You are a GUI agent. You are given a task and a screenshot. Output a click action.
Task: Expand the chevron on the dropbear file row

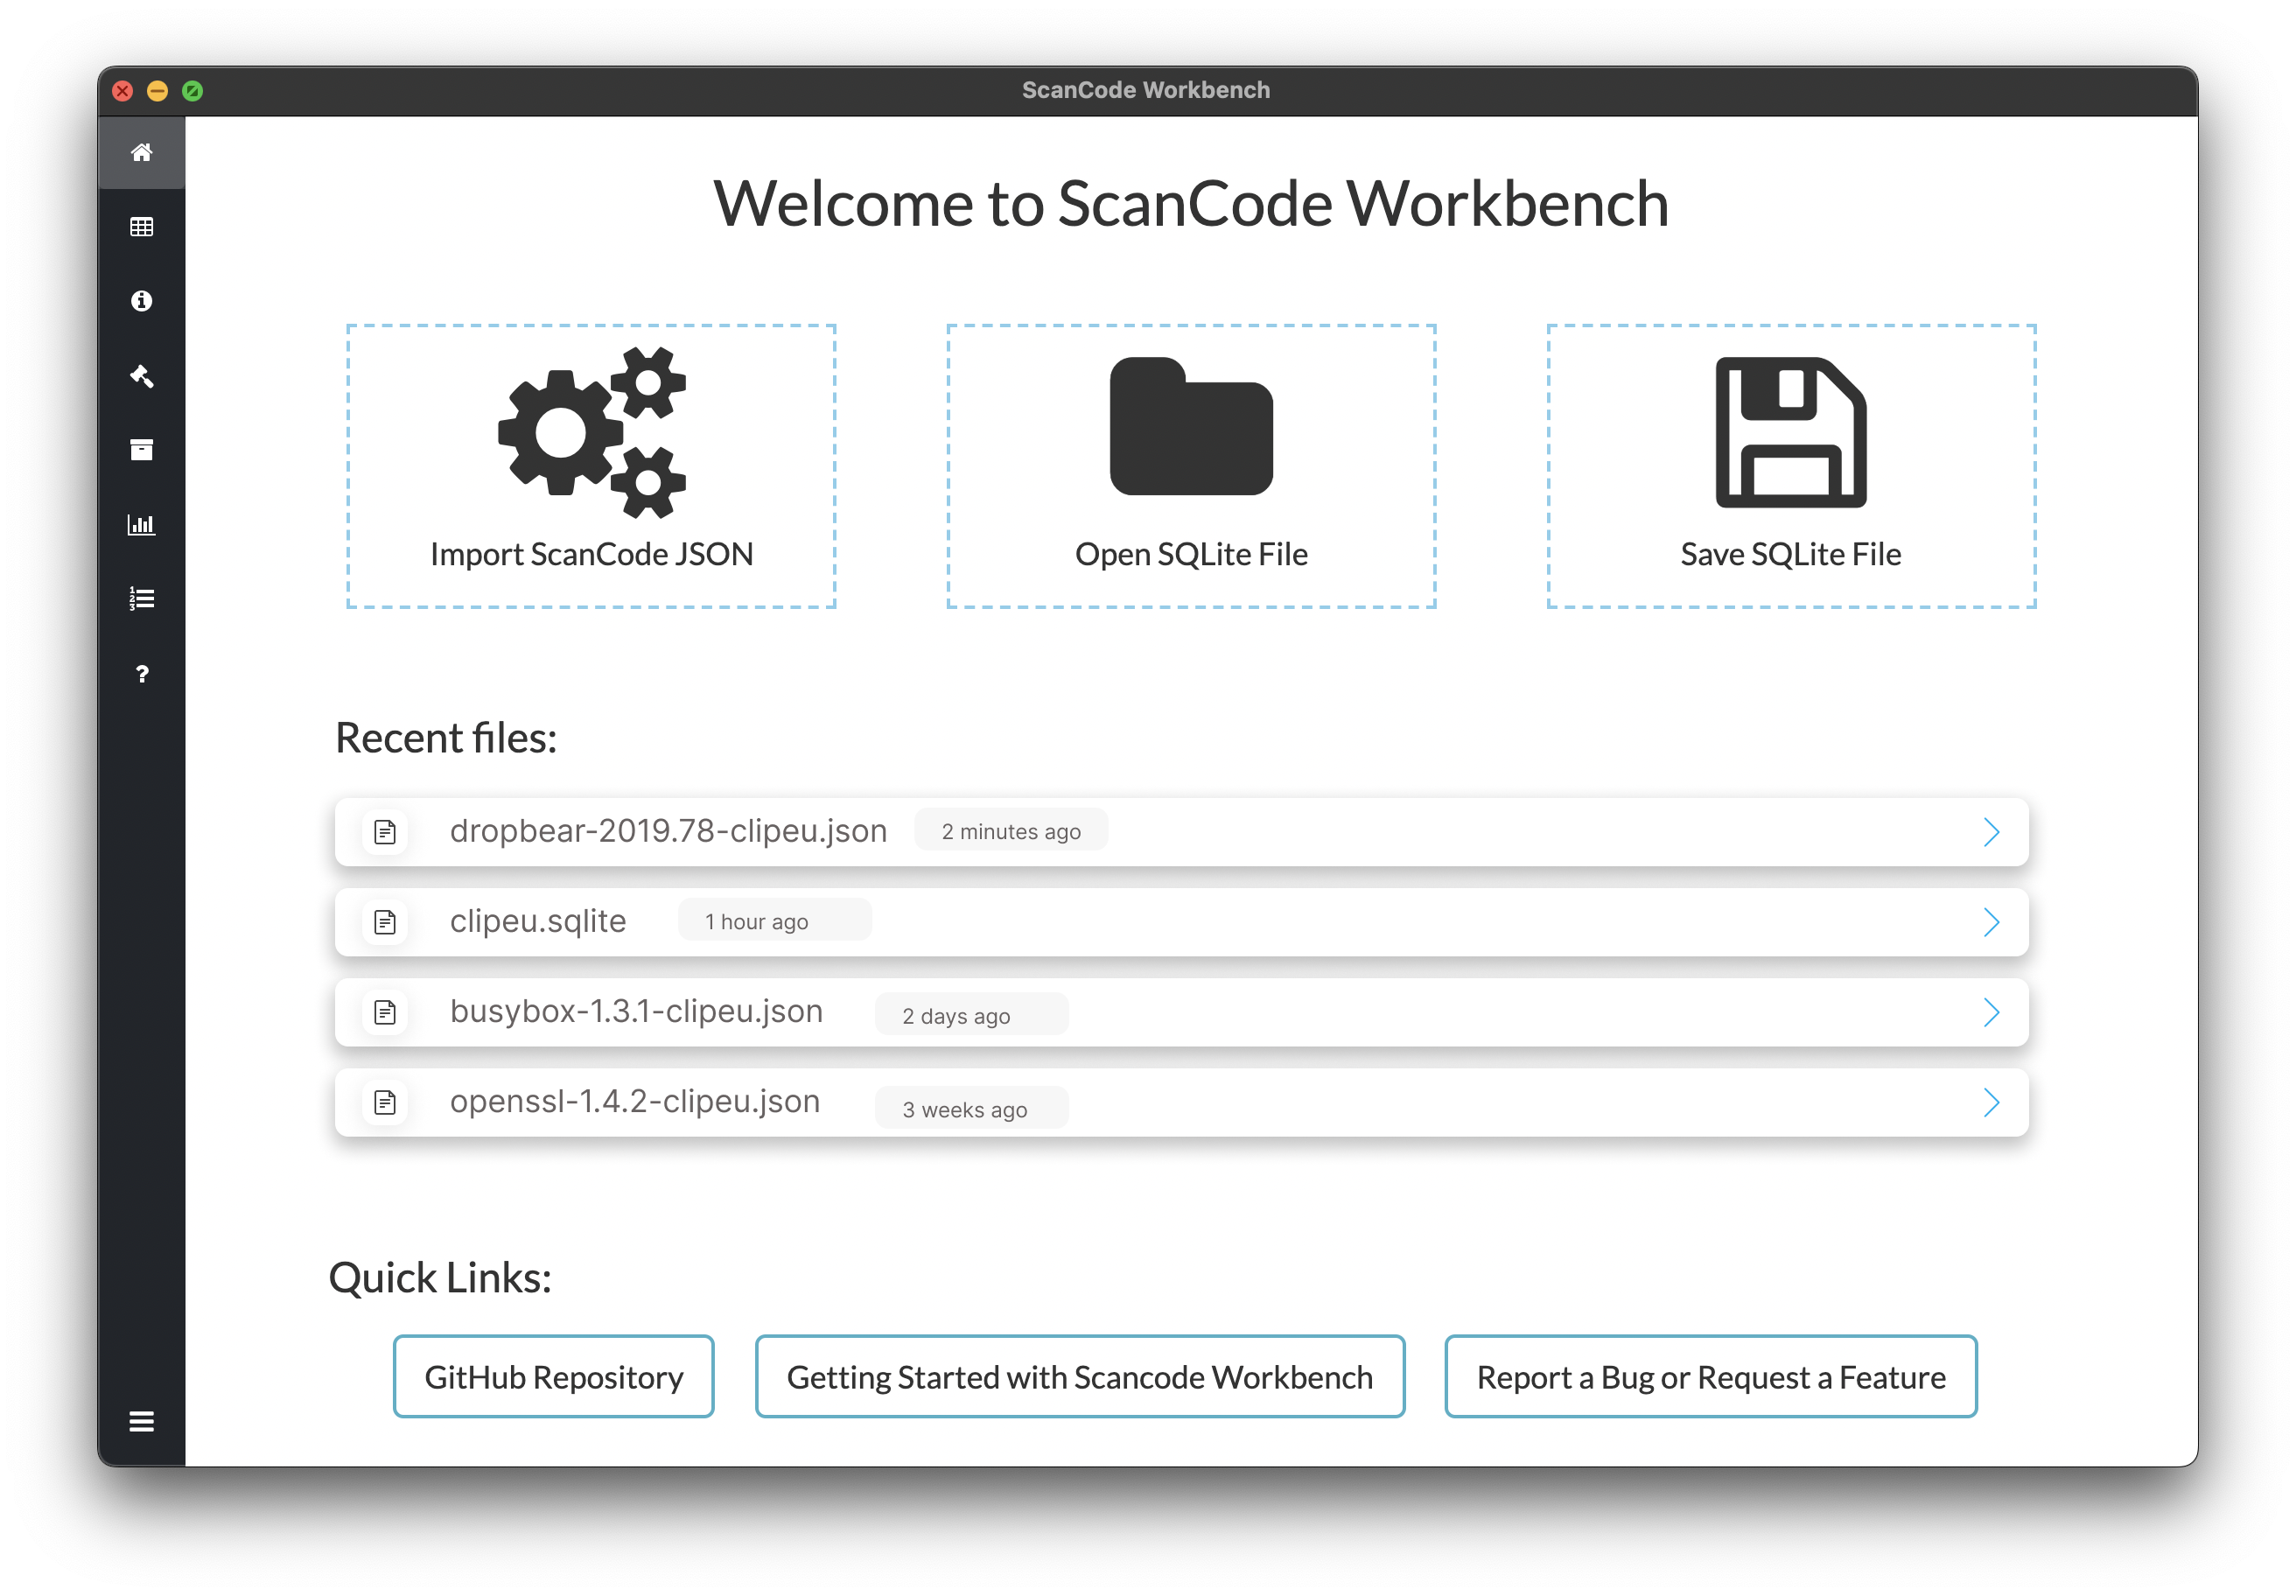click(1992, 831)
